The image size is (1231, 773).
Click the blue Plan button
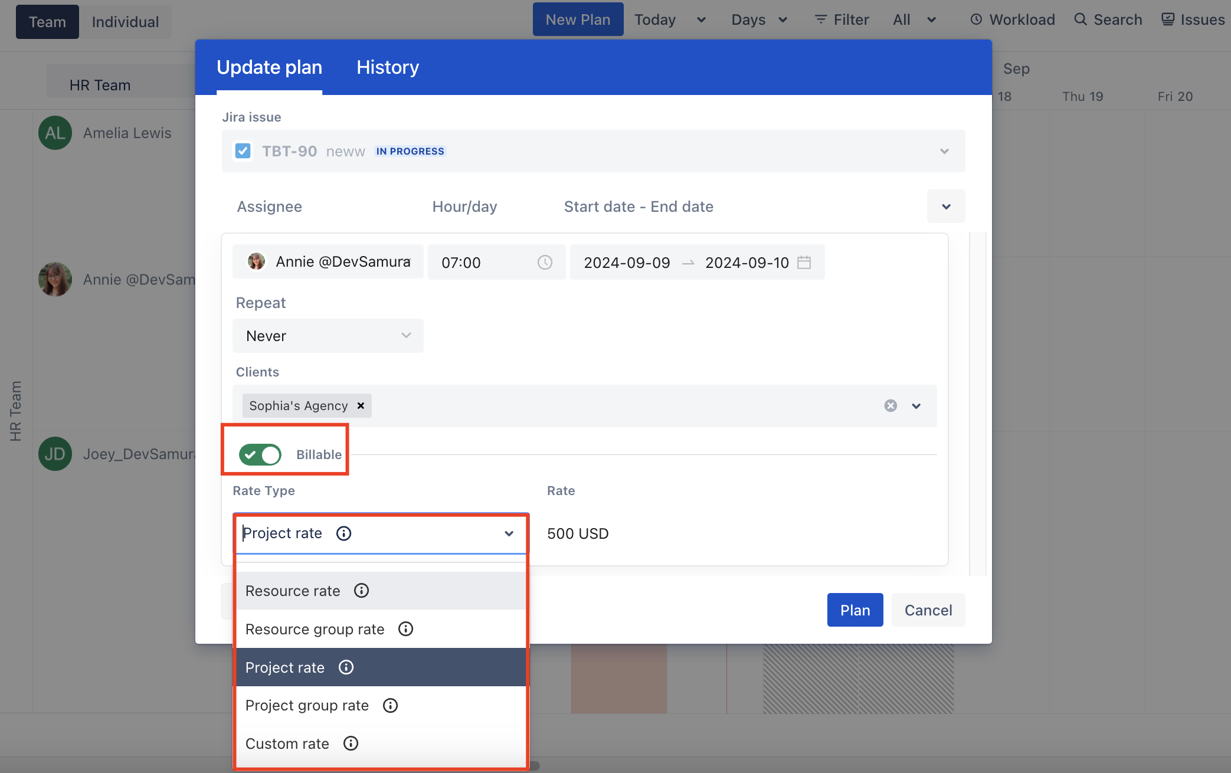pos(855,610)
